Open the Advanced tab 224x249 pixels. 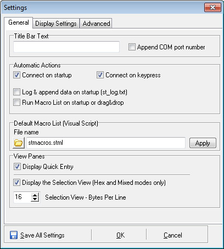(x=96, y=24)
